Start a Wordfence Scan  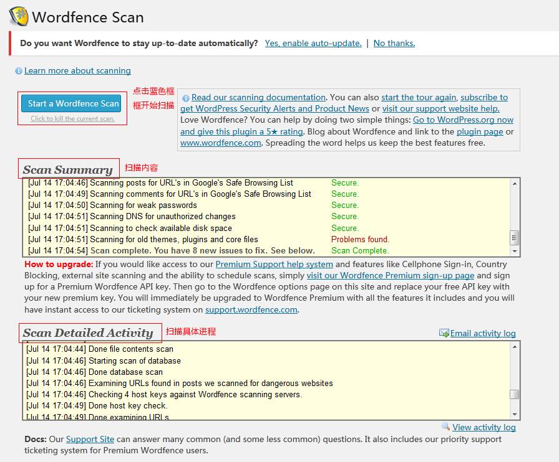point(73,103)
